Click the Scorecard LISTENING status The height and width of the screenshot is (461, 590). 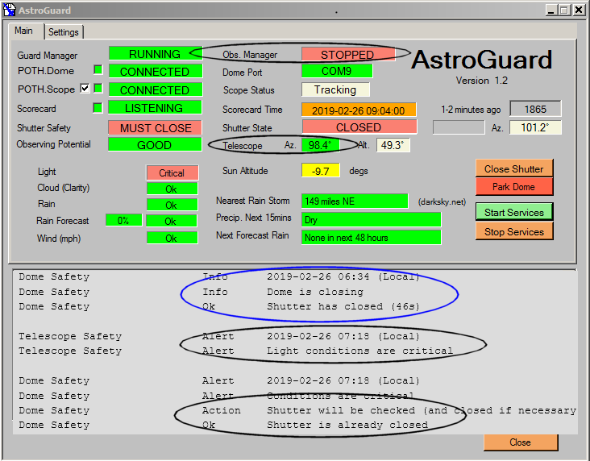(155, 108)
